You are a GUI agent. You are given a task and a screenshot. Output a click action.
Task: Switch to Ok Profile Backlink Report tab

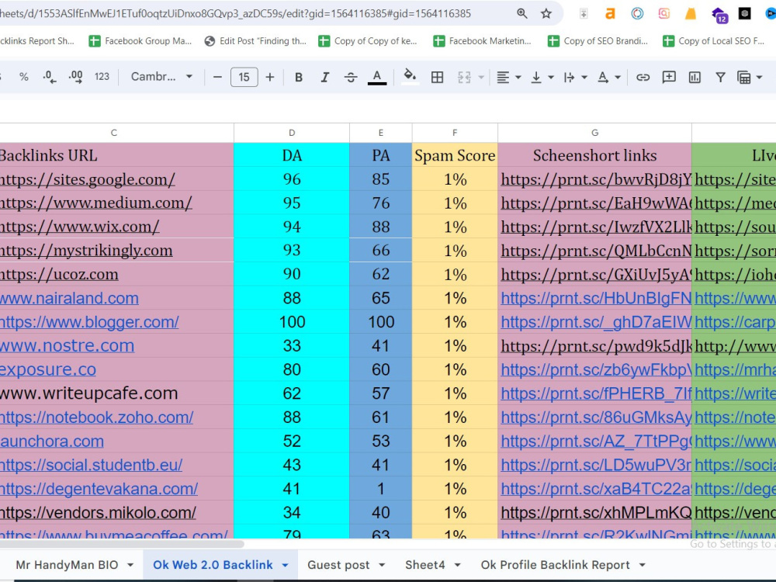[x=556, y=565]
